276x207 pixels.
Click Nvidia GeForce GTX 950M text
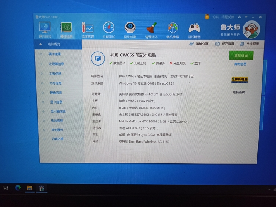point(154,121)
